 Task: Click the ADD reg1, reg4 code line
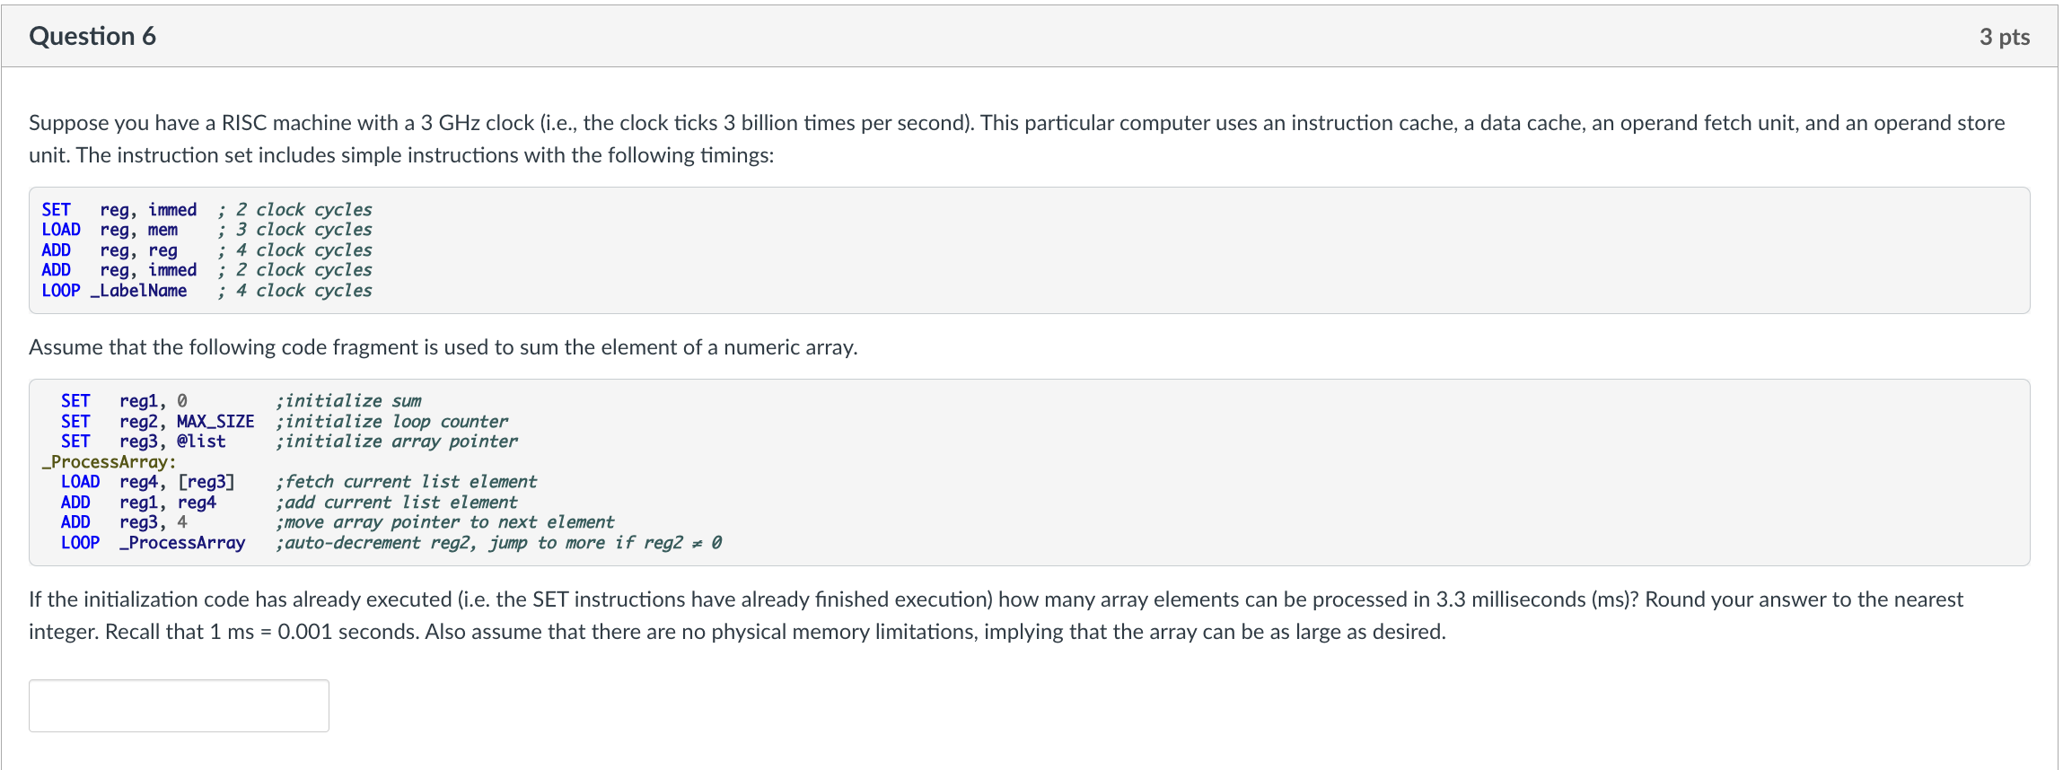pyautogui.click(x=138, y=502)
